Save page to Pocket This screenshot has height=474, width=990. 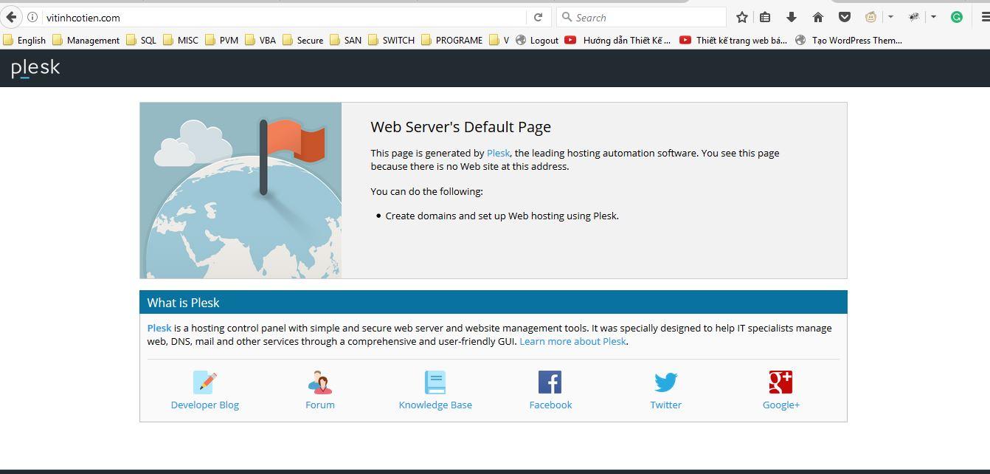click(x=845, y=17)
